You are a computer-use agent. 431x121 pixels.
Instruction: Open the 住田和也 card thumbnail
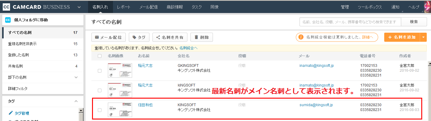(x=120, y=110)
